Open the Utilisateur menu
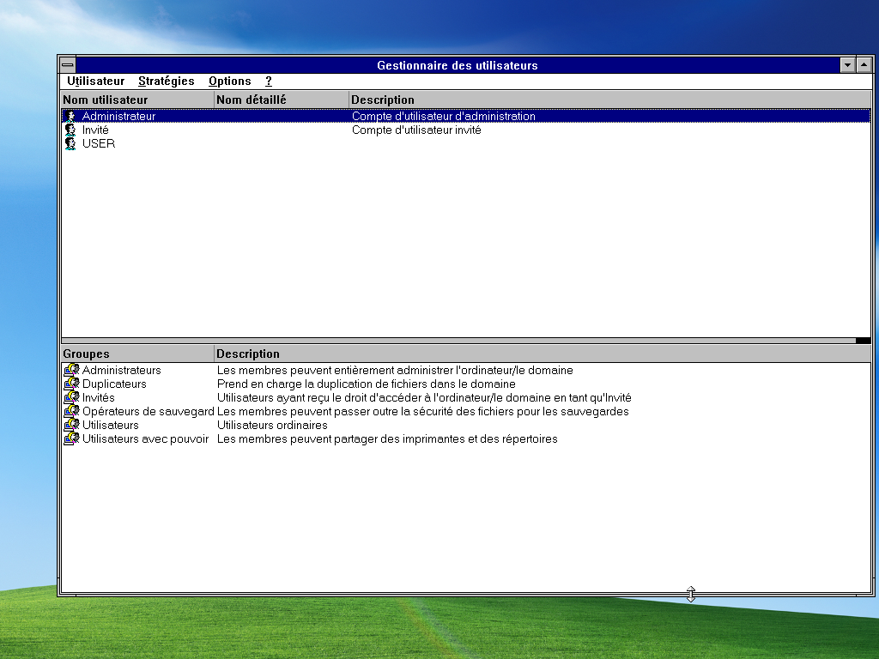This screenshot has height=659, width=879. pyautogui.click(x=94, y=81)
